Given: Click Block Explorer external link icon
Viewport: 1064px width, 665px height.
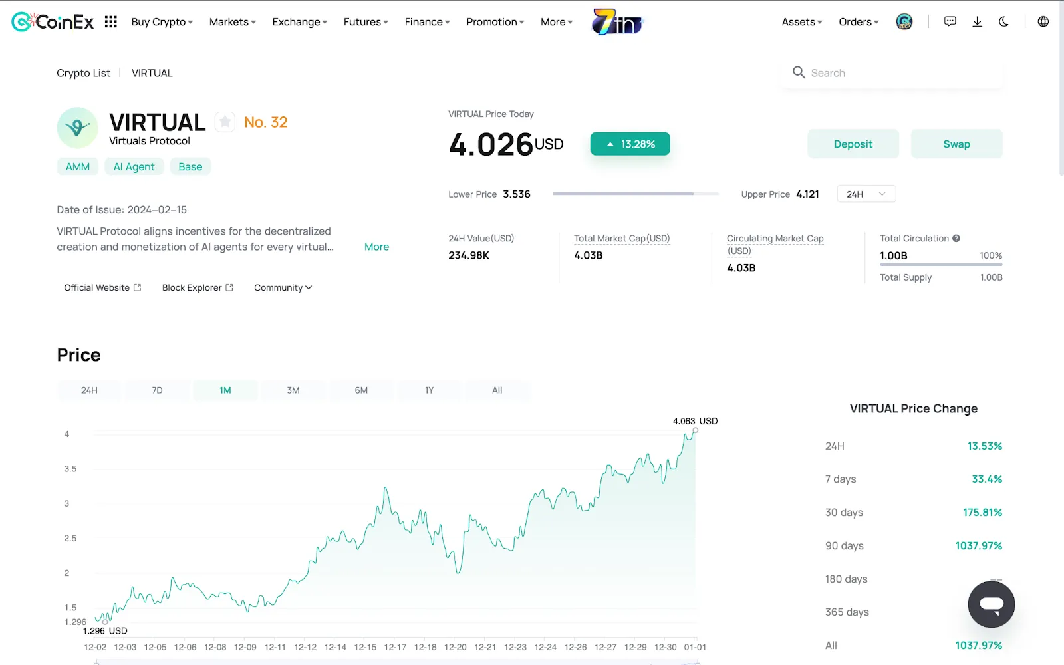Looking at the screenshot, I should (229, 287).
